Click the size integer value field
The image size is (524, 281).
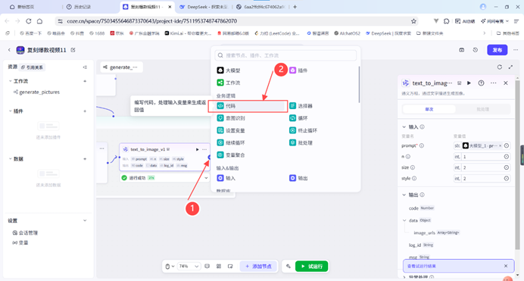coord(482,167)
